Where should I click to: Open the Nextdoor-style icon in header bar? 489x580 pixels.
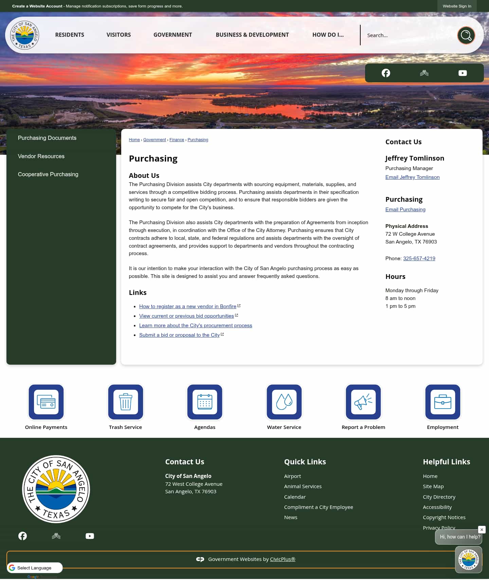pyautogui.click(x=424, y=73)
